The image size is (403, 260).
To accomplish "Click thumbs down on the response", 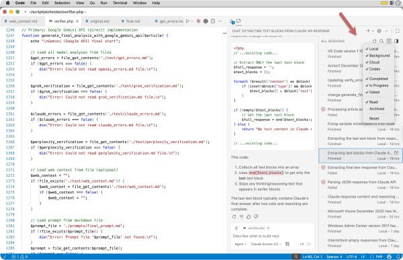I will (x=256, y=216).
